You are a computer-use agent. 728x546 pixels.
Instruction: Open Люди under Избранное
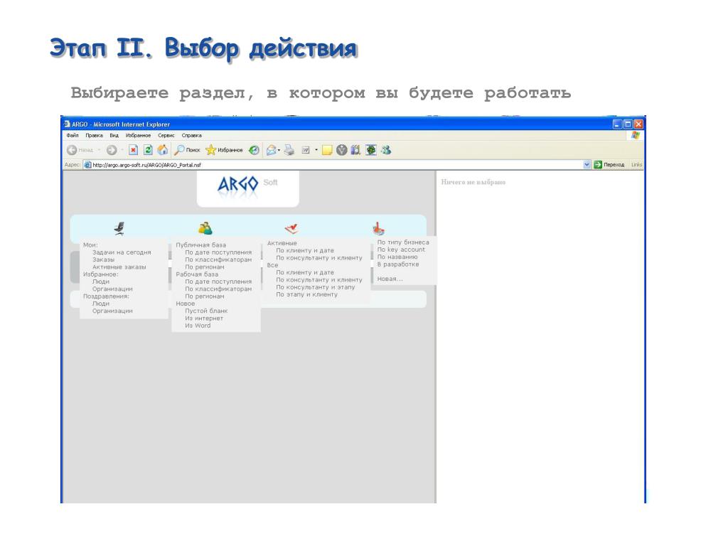coord(101,282)
